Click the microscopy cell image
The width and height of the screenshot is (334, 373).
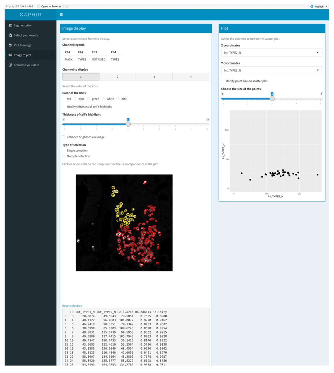124,223
